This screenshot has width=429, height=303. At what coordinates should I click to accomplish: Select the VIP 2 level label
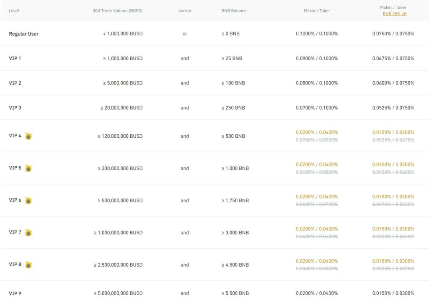tap(15, 83)
